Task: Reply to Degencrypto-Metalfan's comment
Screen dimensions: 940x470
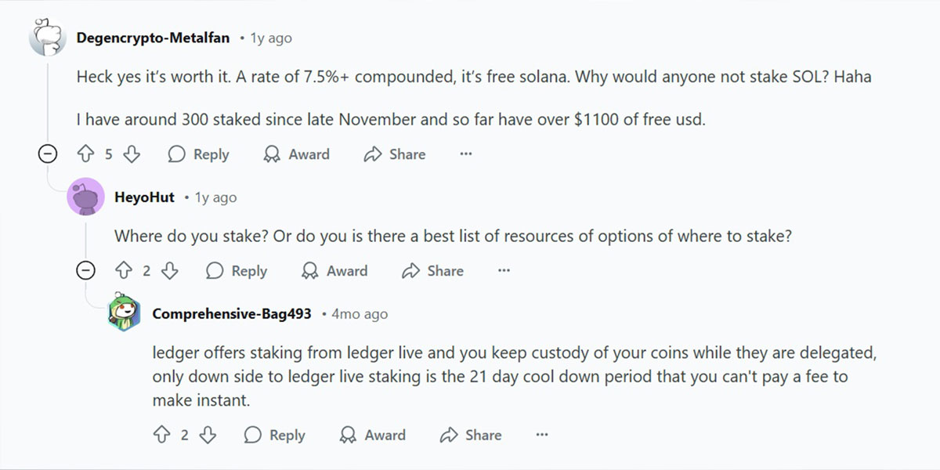Action: pos(199,154)
